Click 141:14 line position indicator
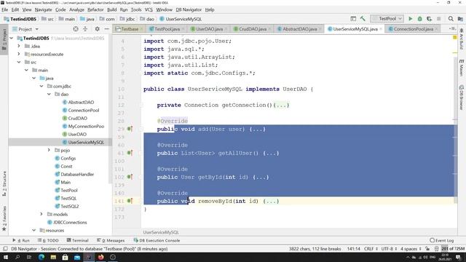Image resolution: width=466 pixels, height=262 pixels. click(x=353, y=249)
